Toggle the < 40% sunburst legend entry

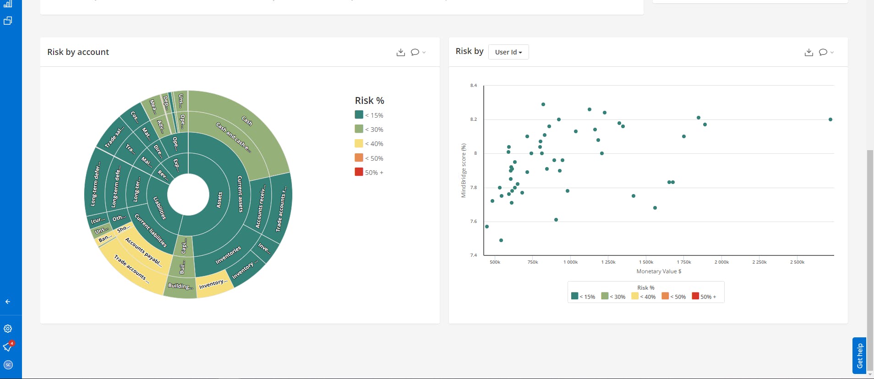pos(369,144)
